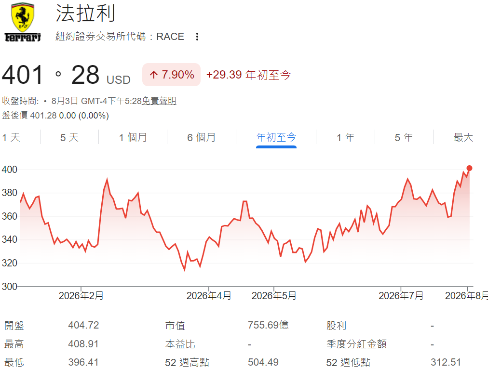488x369 pixels.
Task: Click the 最高 value 408.91
Action: (x=83, y=344)
